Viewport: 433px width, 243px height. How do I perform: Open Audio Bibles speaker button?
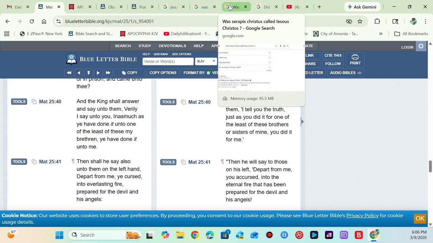[x=345, y=73]
